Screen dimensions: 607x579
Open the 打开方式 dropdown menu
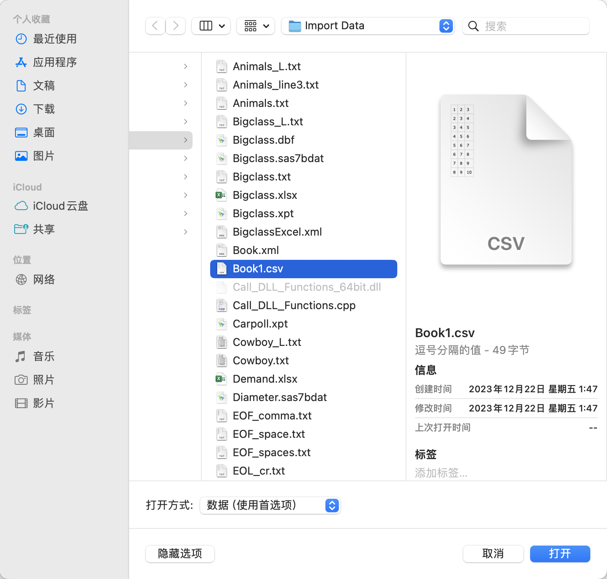point(270,505)
